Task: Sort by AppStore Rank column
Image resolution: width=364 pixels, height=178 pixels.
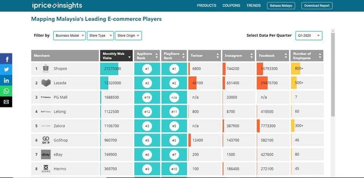Action: click(147, 56)
